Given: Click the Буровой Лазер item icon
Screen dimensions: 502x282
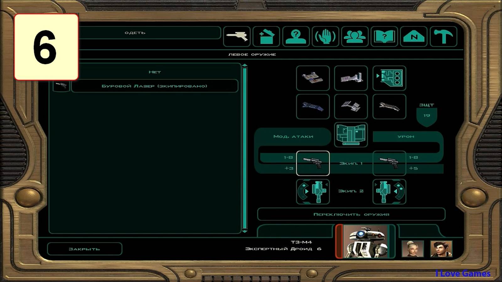Looking at the screenshot, I should click(x=61, y=86).
